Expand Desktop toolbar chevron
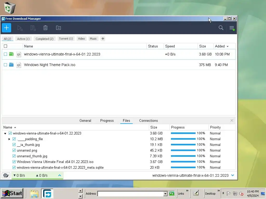The width and height of the screenshot is (266, 199). coord(219,190)
